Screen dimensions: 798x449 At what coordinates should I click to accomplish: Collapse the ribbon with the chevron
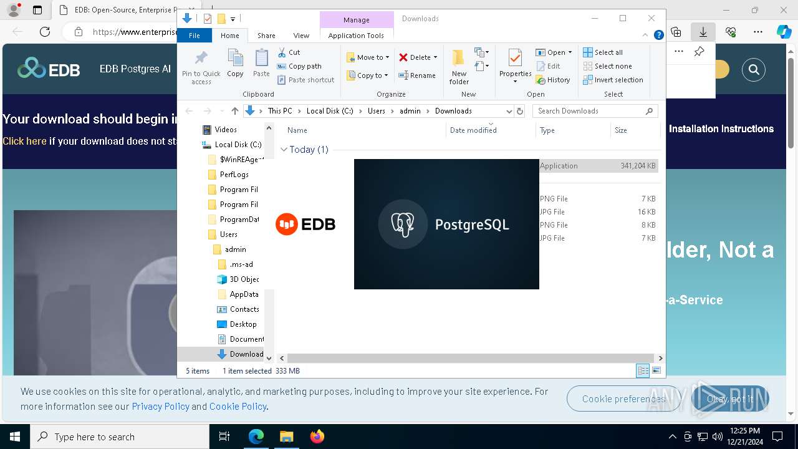point(646,36)
